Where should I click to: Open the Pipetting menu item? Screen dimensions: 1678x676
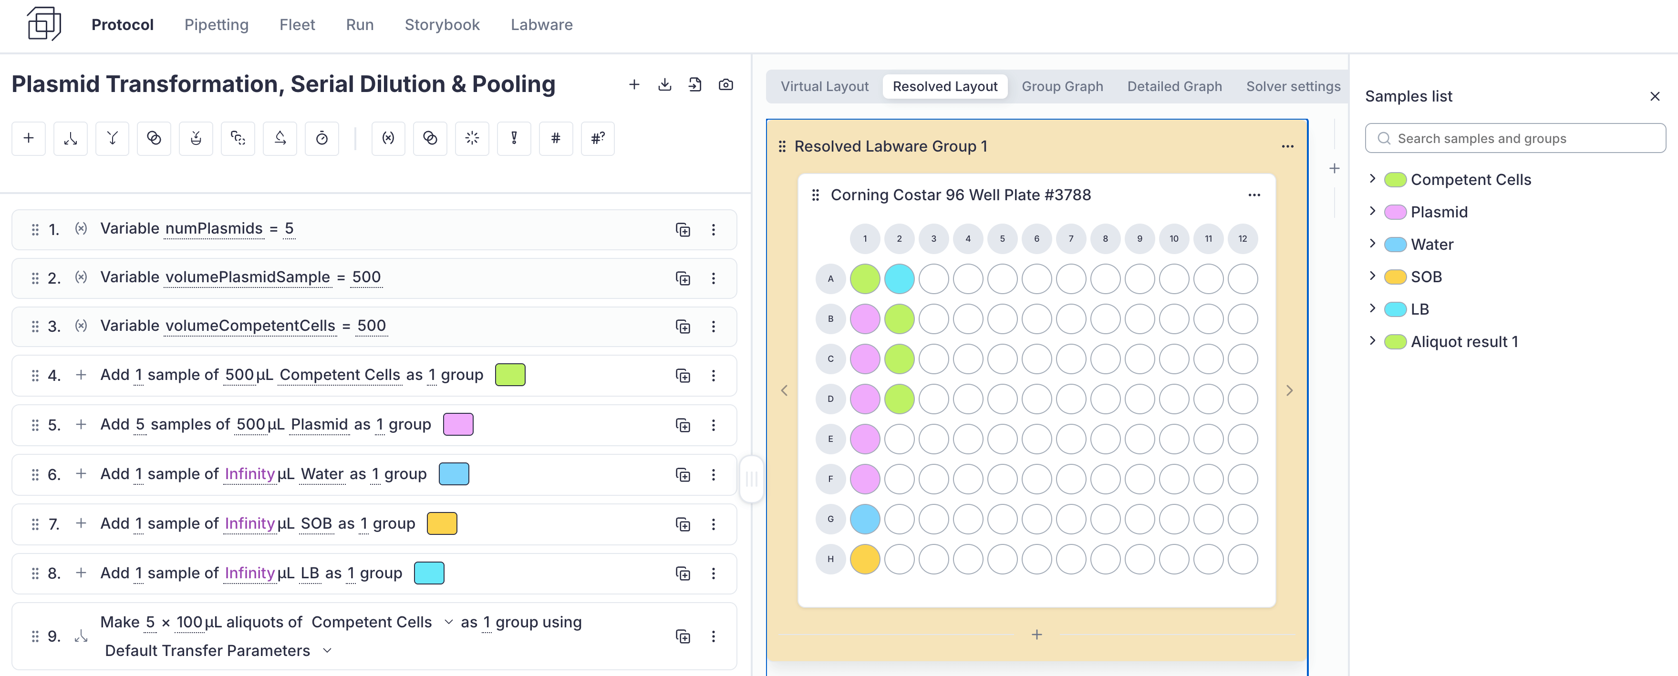point(216,25)
